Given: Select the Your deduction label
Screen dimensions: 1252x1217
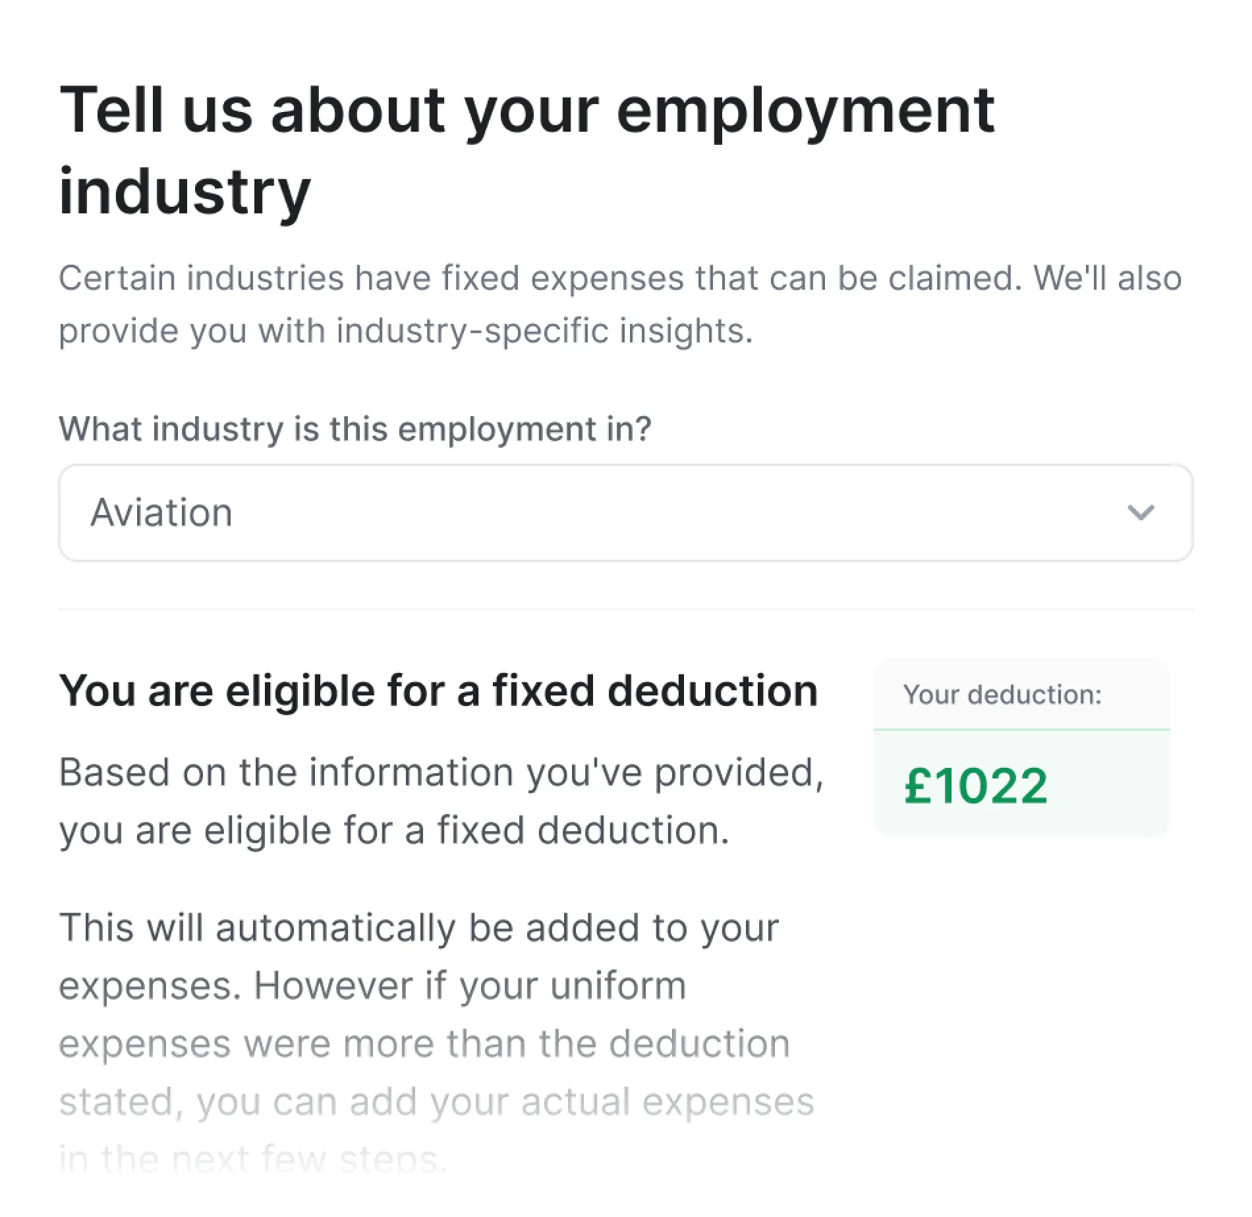Looking at the screenshot, I should [1002, 693].
